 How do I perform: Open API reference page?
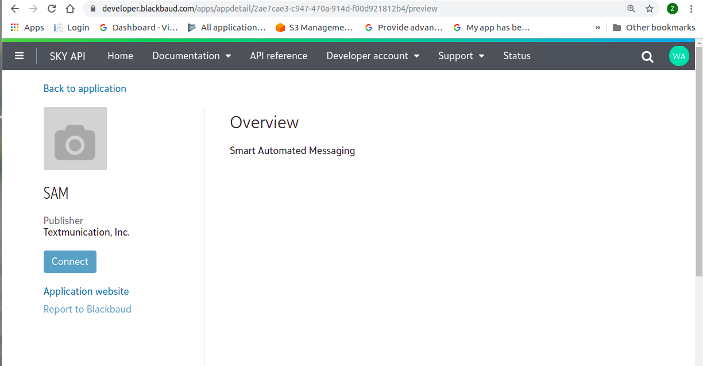pos(279,56)
